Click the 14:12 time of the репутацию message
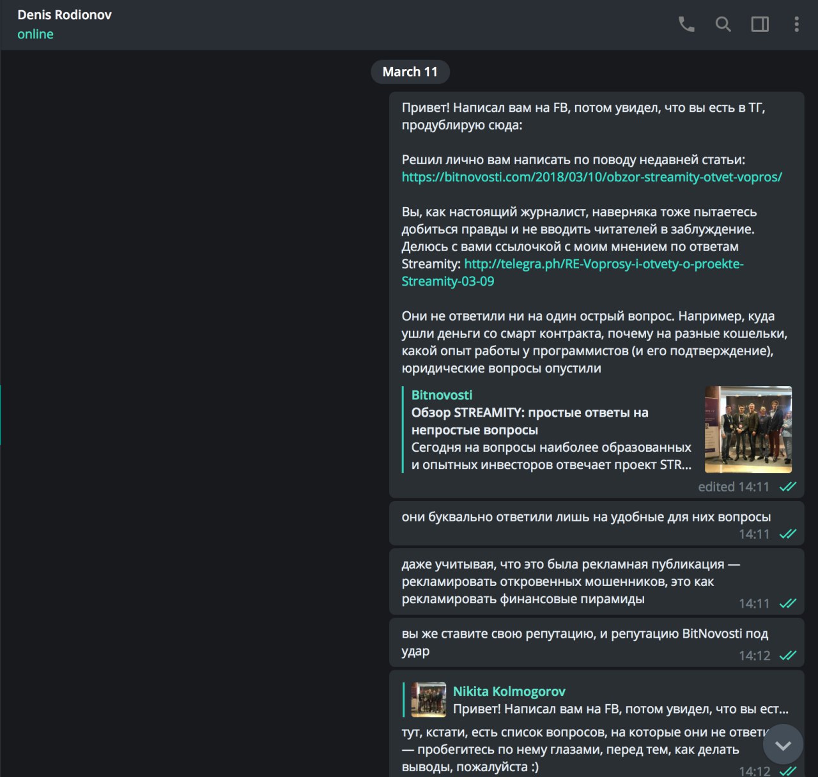The image size is (818, 777). coord(754,656)
